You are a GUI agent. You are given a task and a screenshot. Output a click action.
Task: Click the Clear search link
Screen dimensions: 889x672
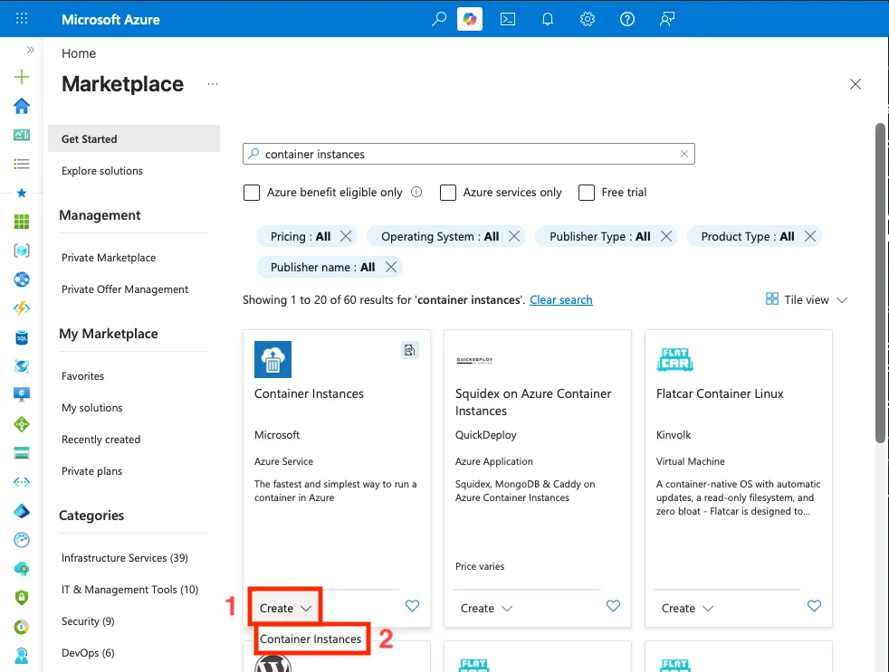560,299
